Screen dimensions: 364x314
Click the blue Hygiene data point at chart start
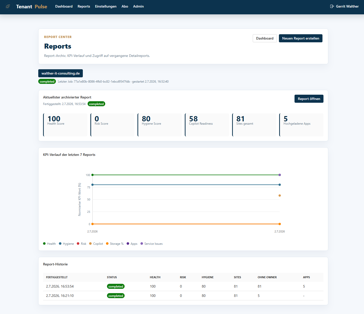(92, 185)
